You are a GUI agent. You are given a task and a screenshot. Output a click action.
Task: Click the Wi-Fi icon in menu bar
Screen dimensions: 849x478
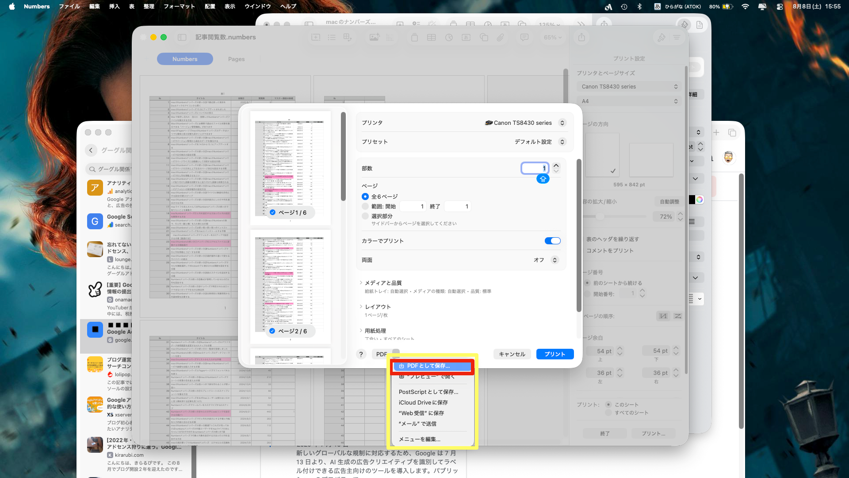(746, 7)
